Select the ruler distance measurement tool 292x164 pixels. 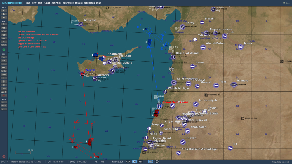(x=4, y=109)
